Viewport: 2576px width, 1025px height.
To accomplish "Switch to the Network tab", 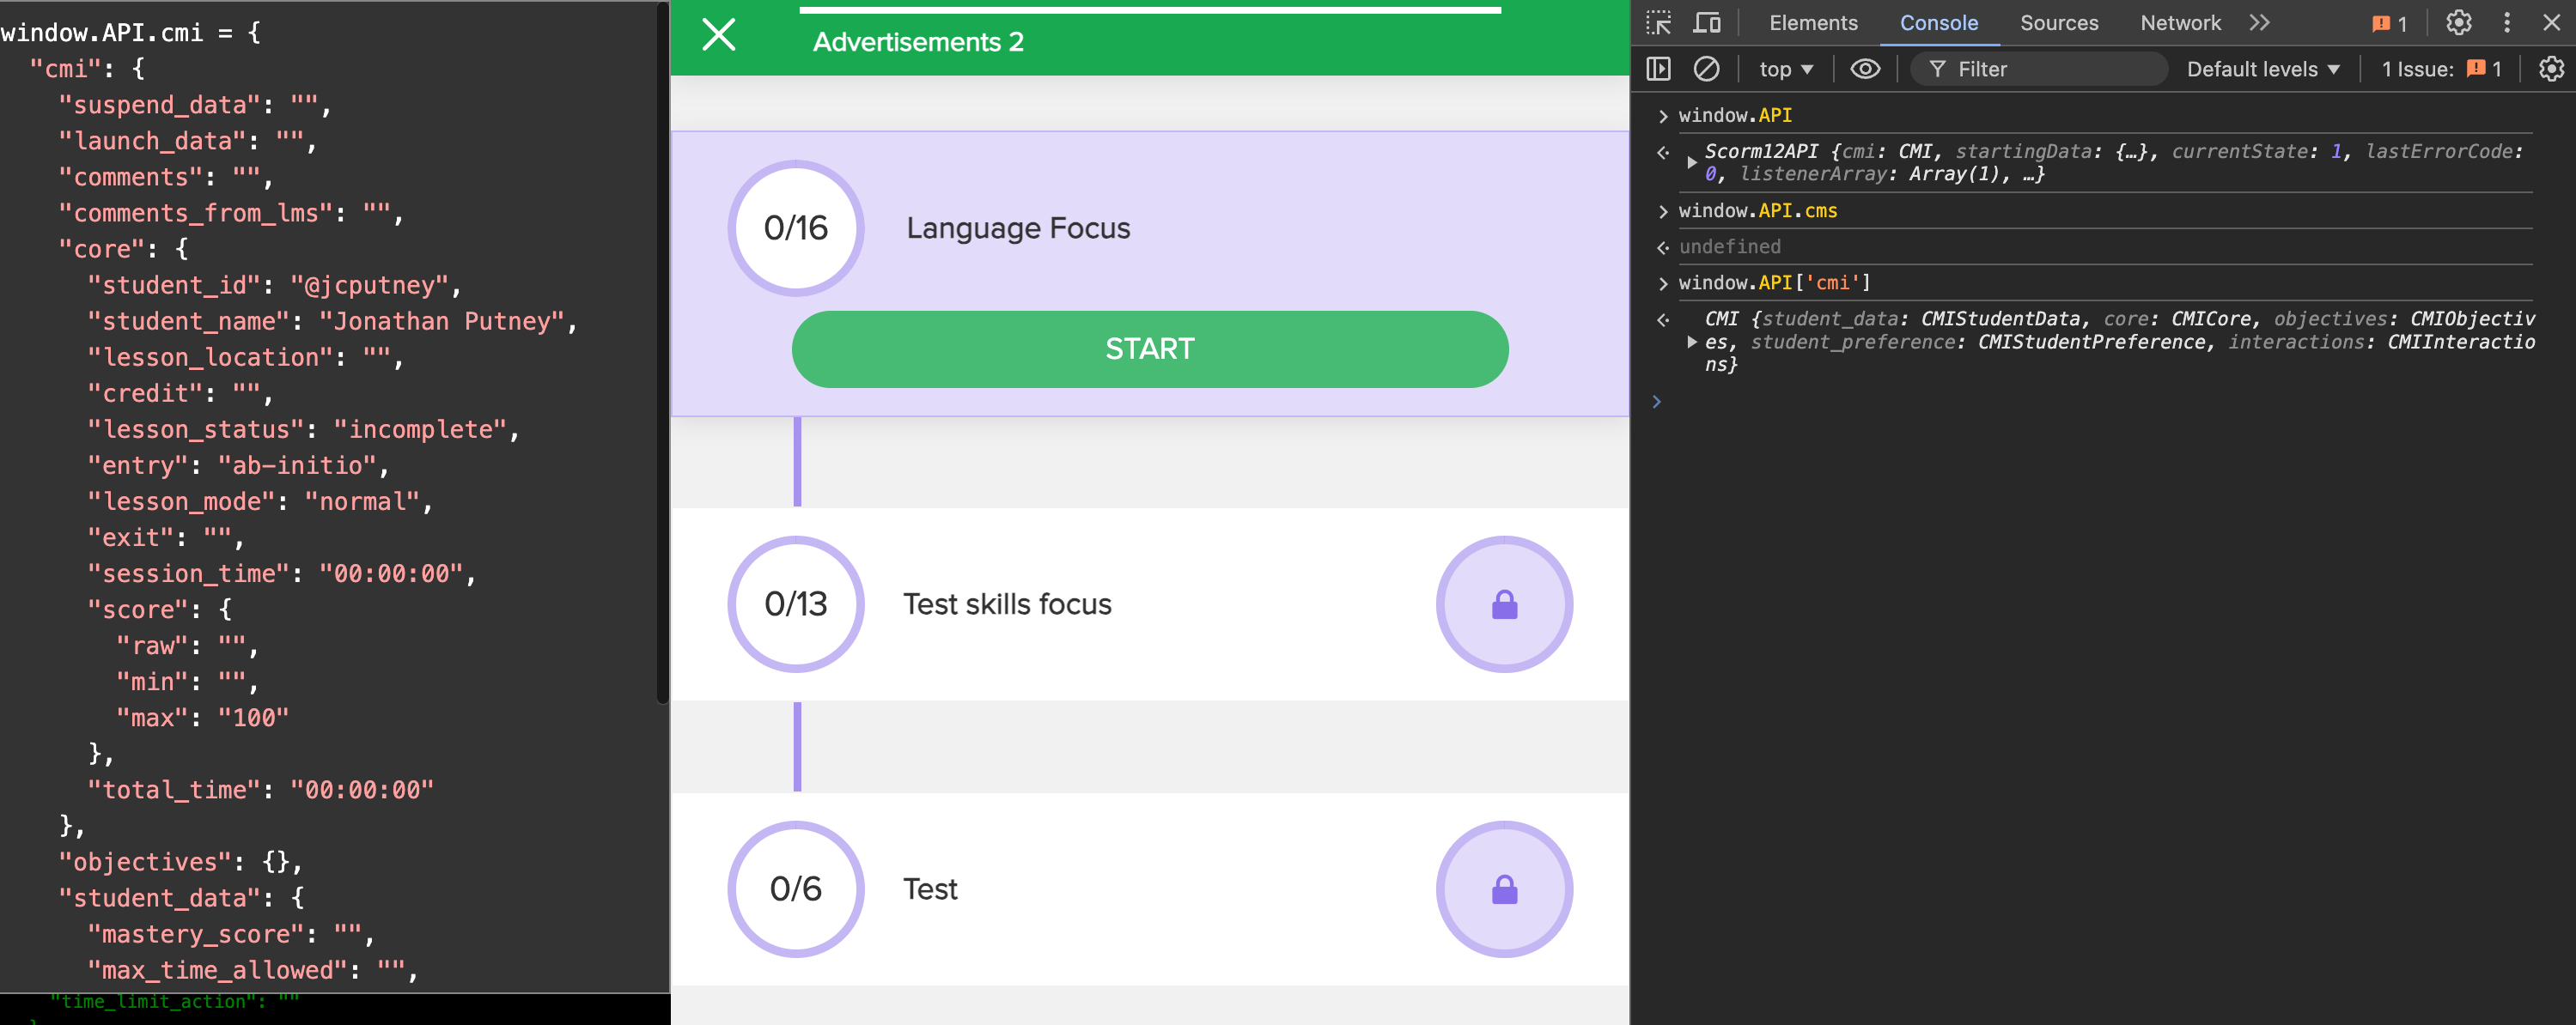I will (x=2179, y=23).
